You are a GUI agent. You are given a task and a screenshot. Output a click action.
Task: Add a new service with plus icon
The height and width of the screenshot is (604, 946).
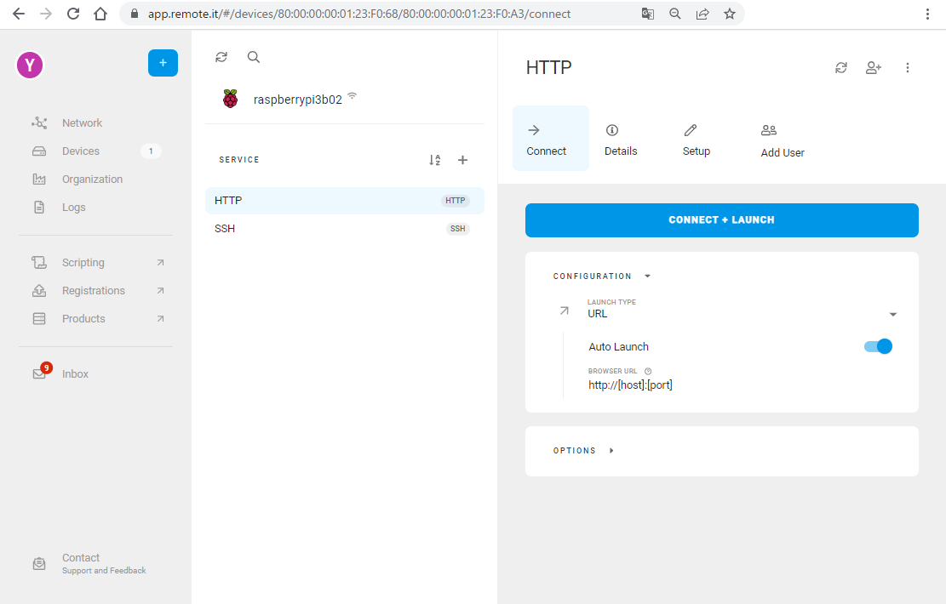(x=463, y=160)
